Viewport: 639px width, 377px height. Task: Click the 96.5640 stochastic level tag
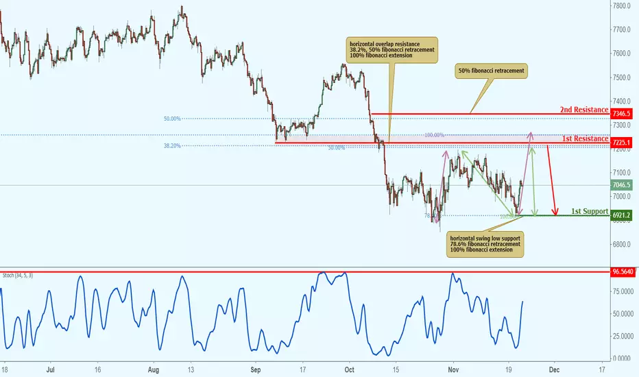point(623,272)
